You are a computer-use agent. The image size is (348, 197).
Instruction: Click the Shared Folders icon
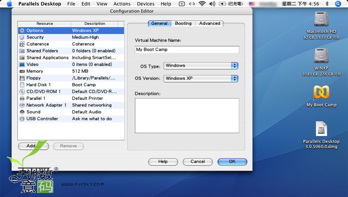click(x=22, y=51)
